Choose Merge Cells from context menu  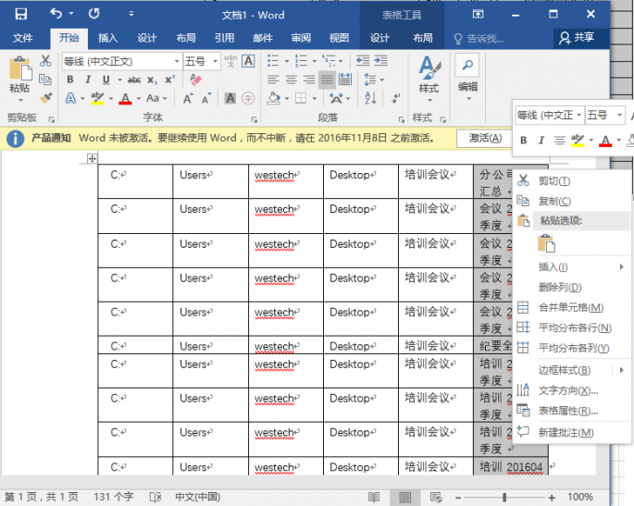572,307
